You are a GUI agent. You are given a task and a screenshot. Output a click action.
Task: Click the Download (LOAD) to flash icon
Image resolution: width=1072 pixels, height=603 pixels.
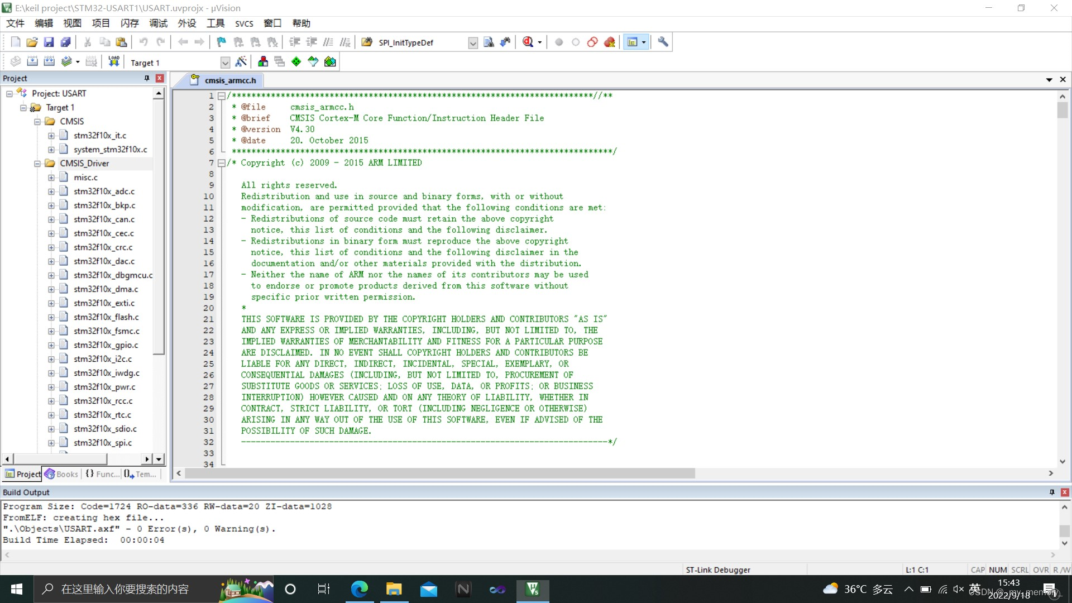114,61
